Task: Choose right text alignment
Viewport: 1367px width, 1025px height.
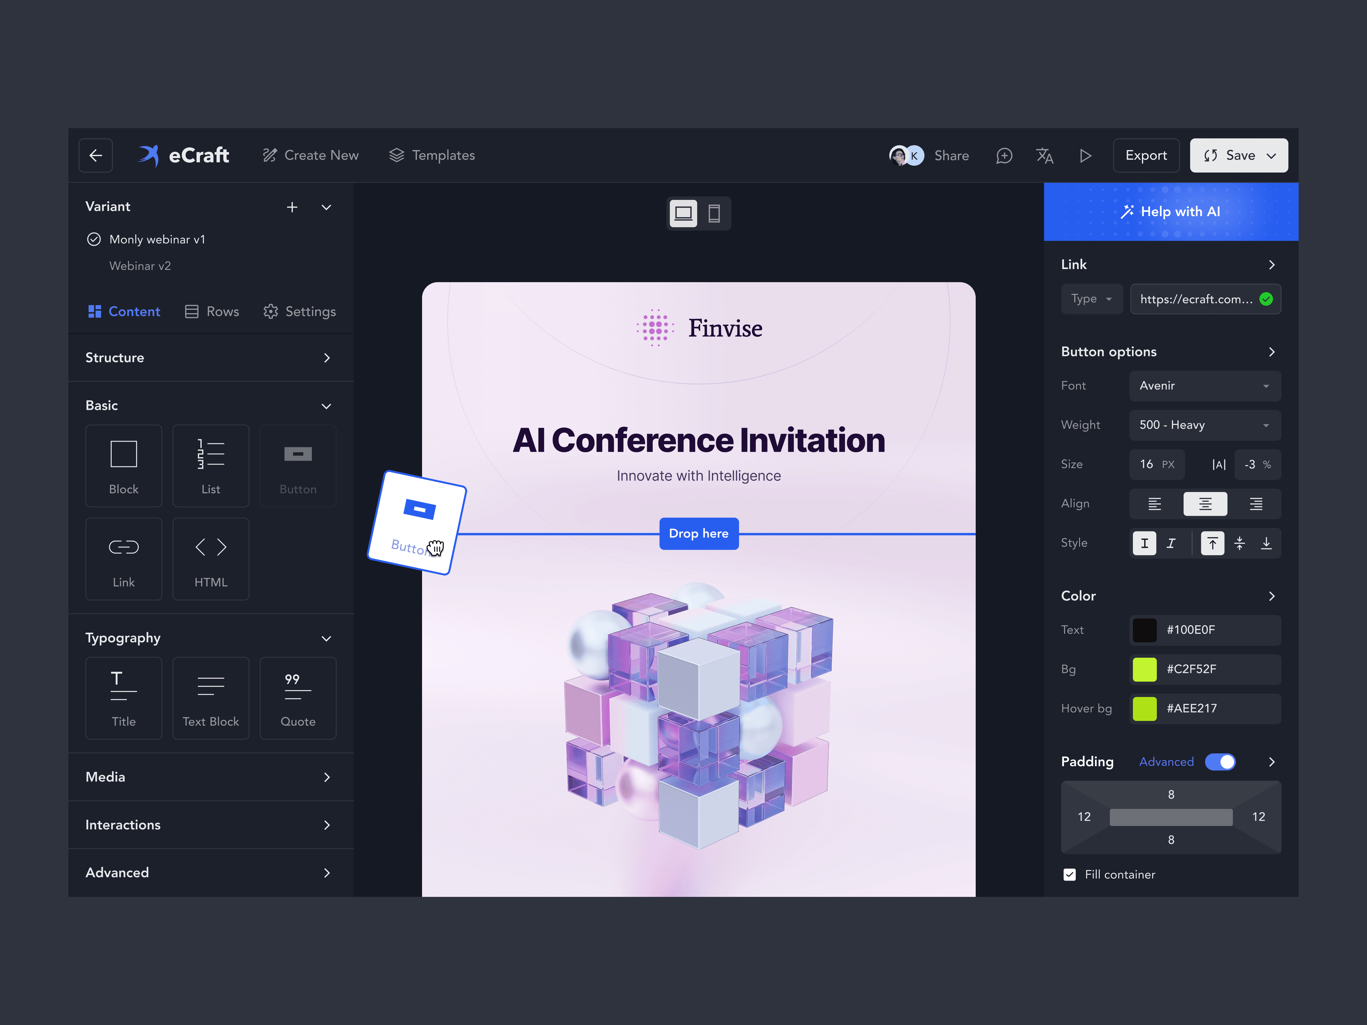Action: click(1256, 504)
